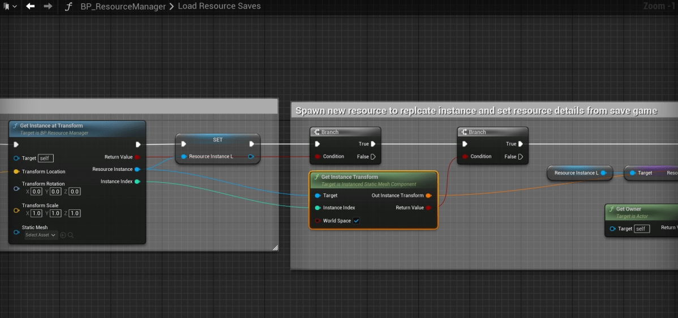
Task: Click Load Resource Saves breadcrumb
Action: tap(219, 6)
